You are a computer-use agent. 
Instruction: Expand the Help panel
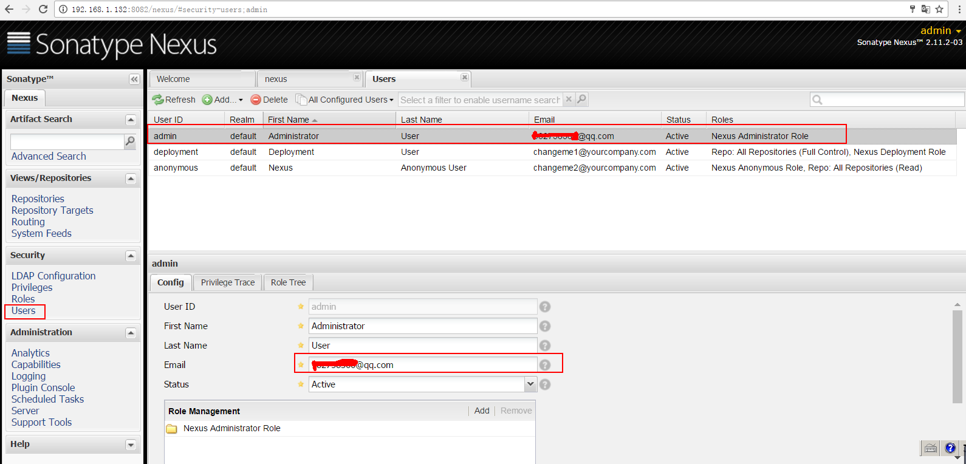pos(131,445)
